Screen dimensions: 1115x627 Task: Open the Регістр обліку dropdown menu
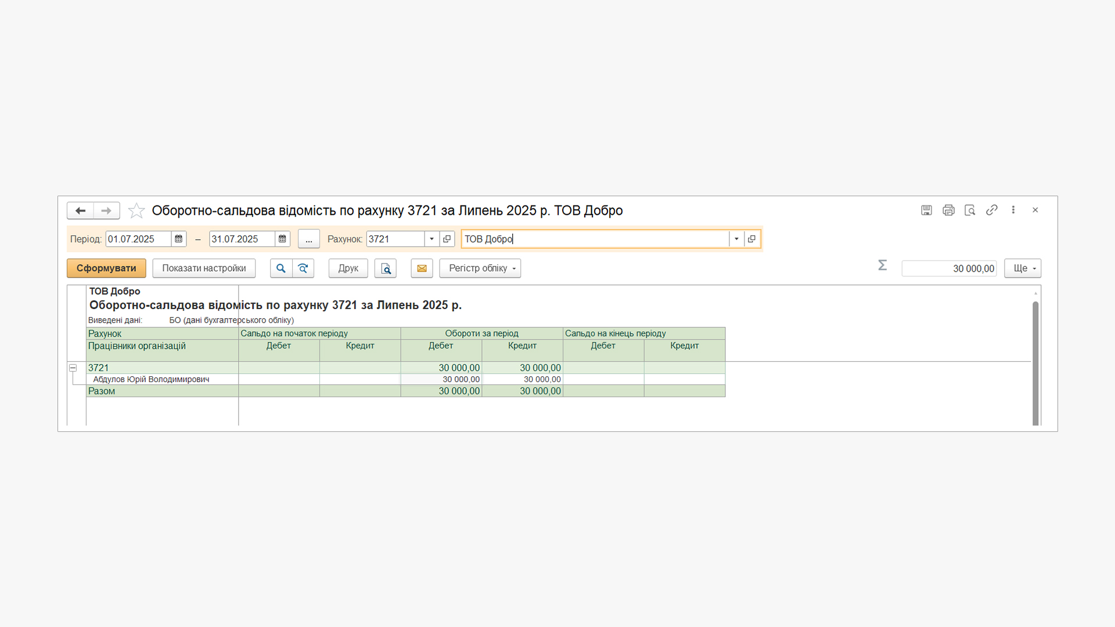(x=480, y=268)
